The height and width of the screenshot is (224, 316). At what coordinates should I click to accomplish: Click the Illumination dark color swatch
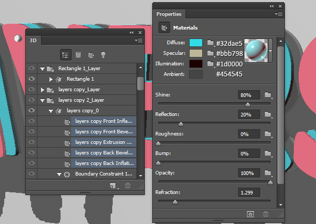click(196, 64)
